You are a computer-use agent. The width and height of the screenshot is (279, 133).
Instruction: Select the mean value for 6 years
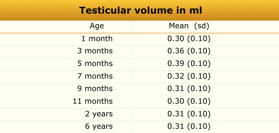189,126
